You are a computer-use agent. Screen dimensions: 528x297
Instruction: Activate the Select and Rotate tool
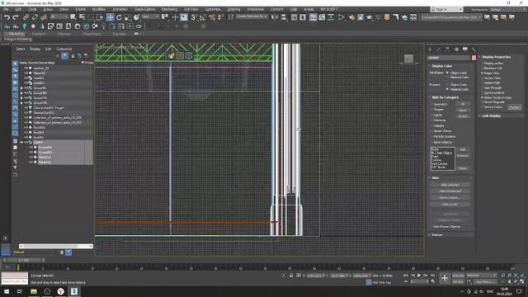[119, 17]
